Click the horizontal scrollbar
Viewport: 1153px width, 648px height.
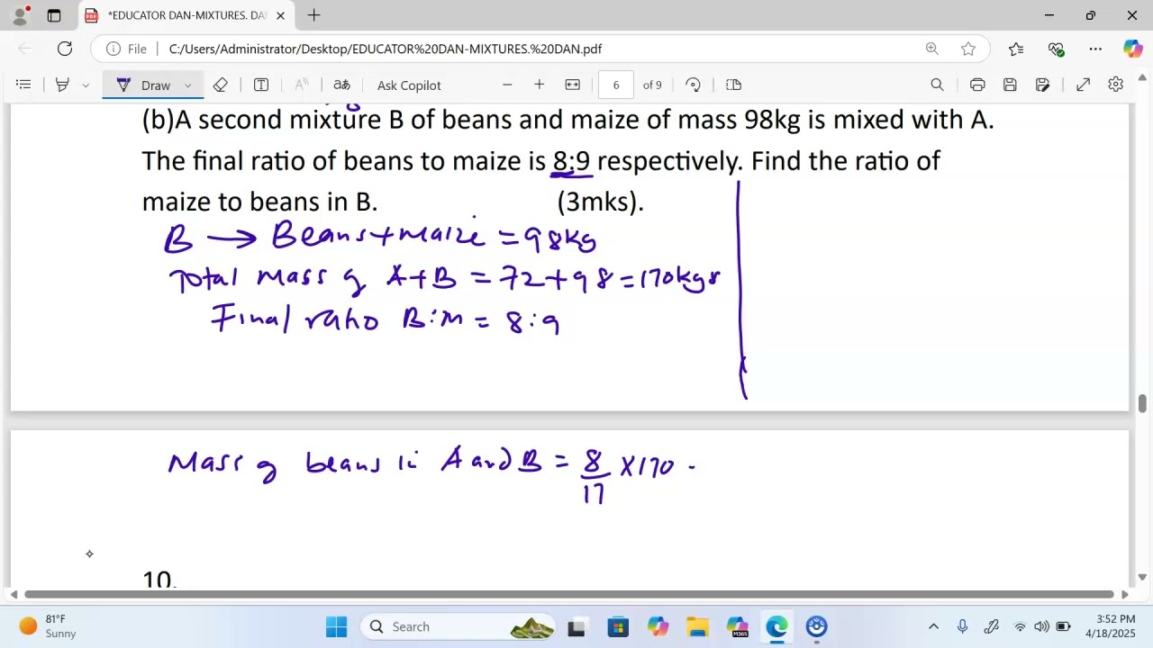[569, 594]
